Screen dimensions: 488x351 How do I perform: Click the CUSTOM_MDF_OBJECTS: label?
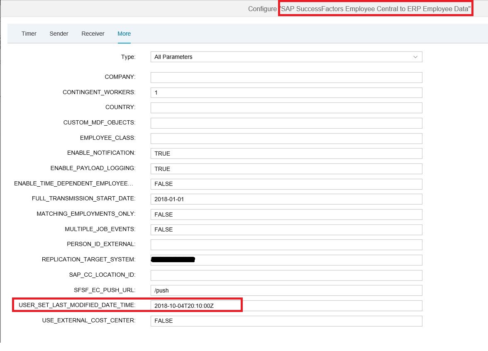pos(99,123)
